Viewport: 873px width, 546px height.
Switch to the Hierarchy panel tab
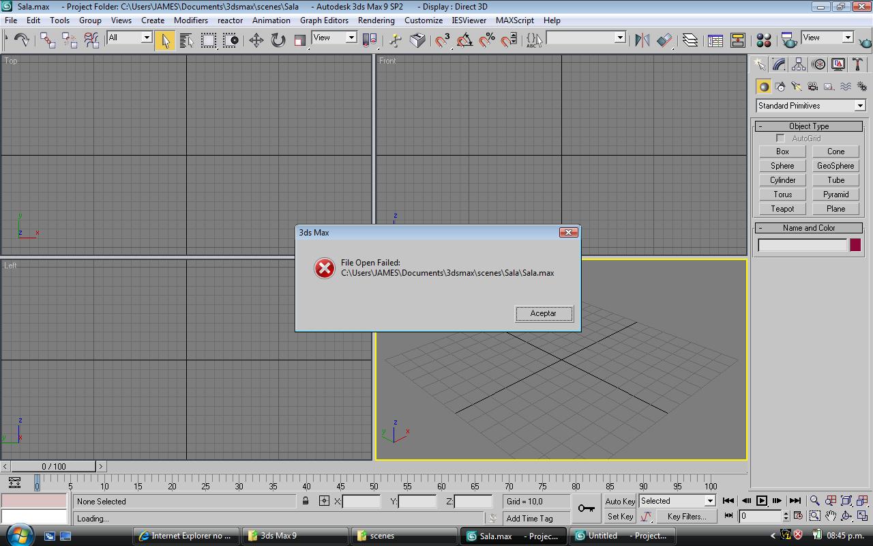(x=799, y=64)
